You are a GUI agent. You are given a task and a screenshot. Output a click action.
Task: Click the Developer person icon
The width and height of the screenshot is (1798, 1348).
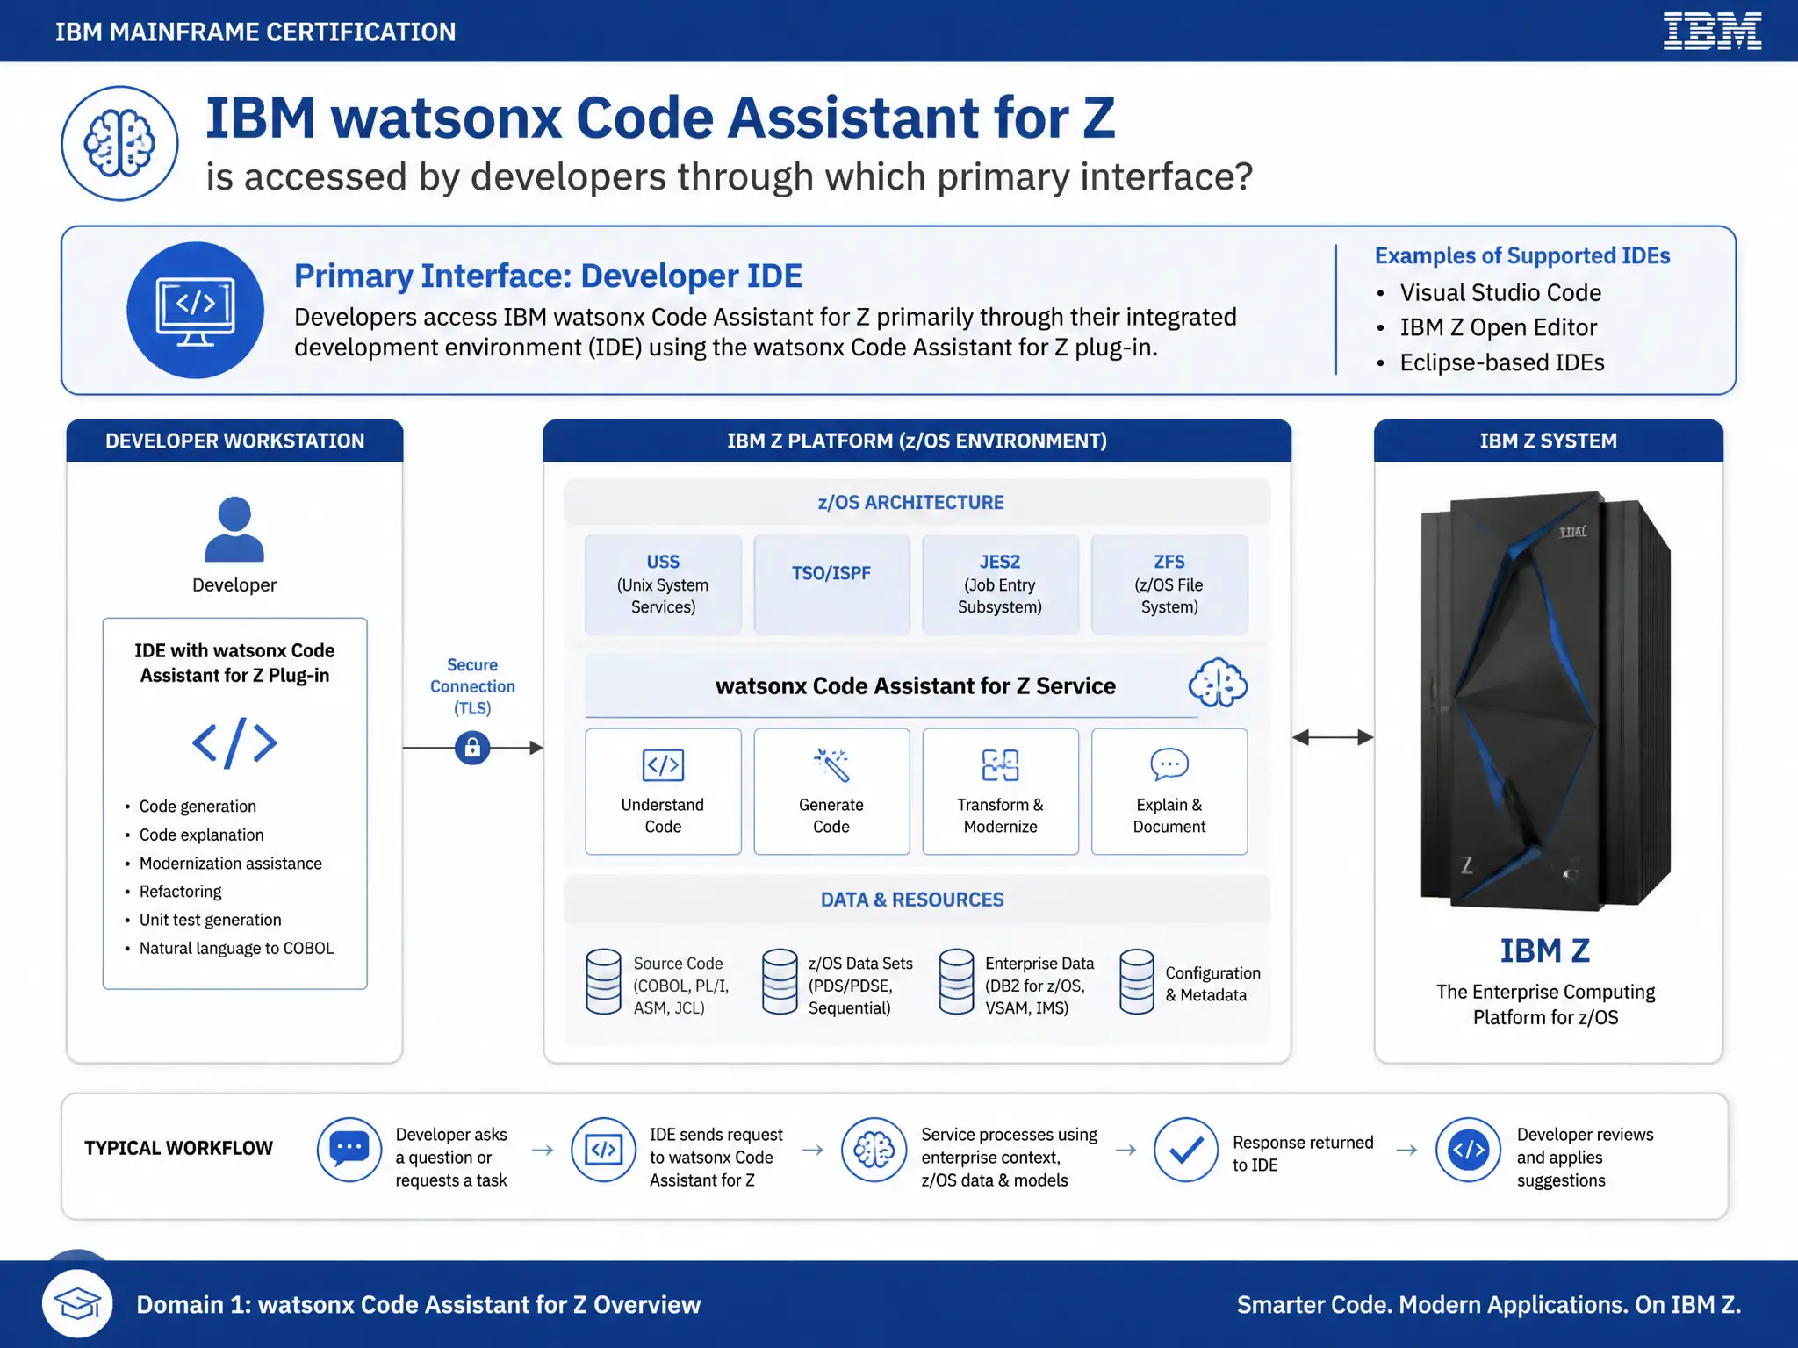pyautogui.click(x=234, y=528)
